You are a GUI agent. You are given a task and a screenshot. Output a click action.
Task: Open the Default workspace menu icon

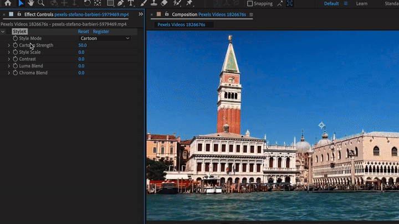click(x=346, y=3)
